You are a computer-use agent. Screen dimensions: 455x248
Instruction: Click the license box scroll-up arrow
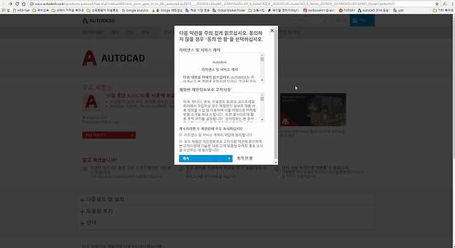[262, 55]
